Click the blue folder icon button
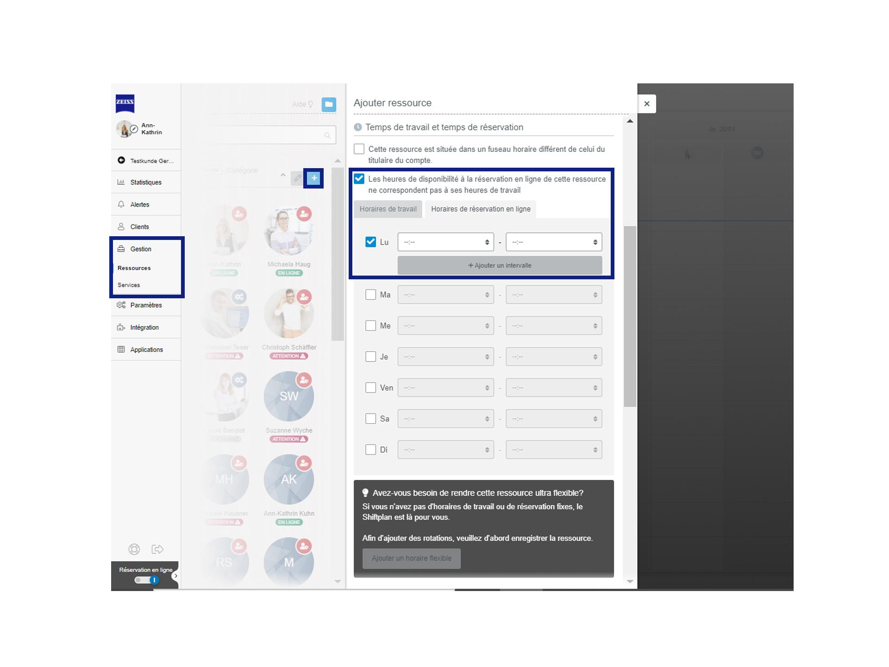 [x=329, y=104]
